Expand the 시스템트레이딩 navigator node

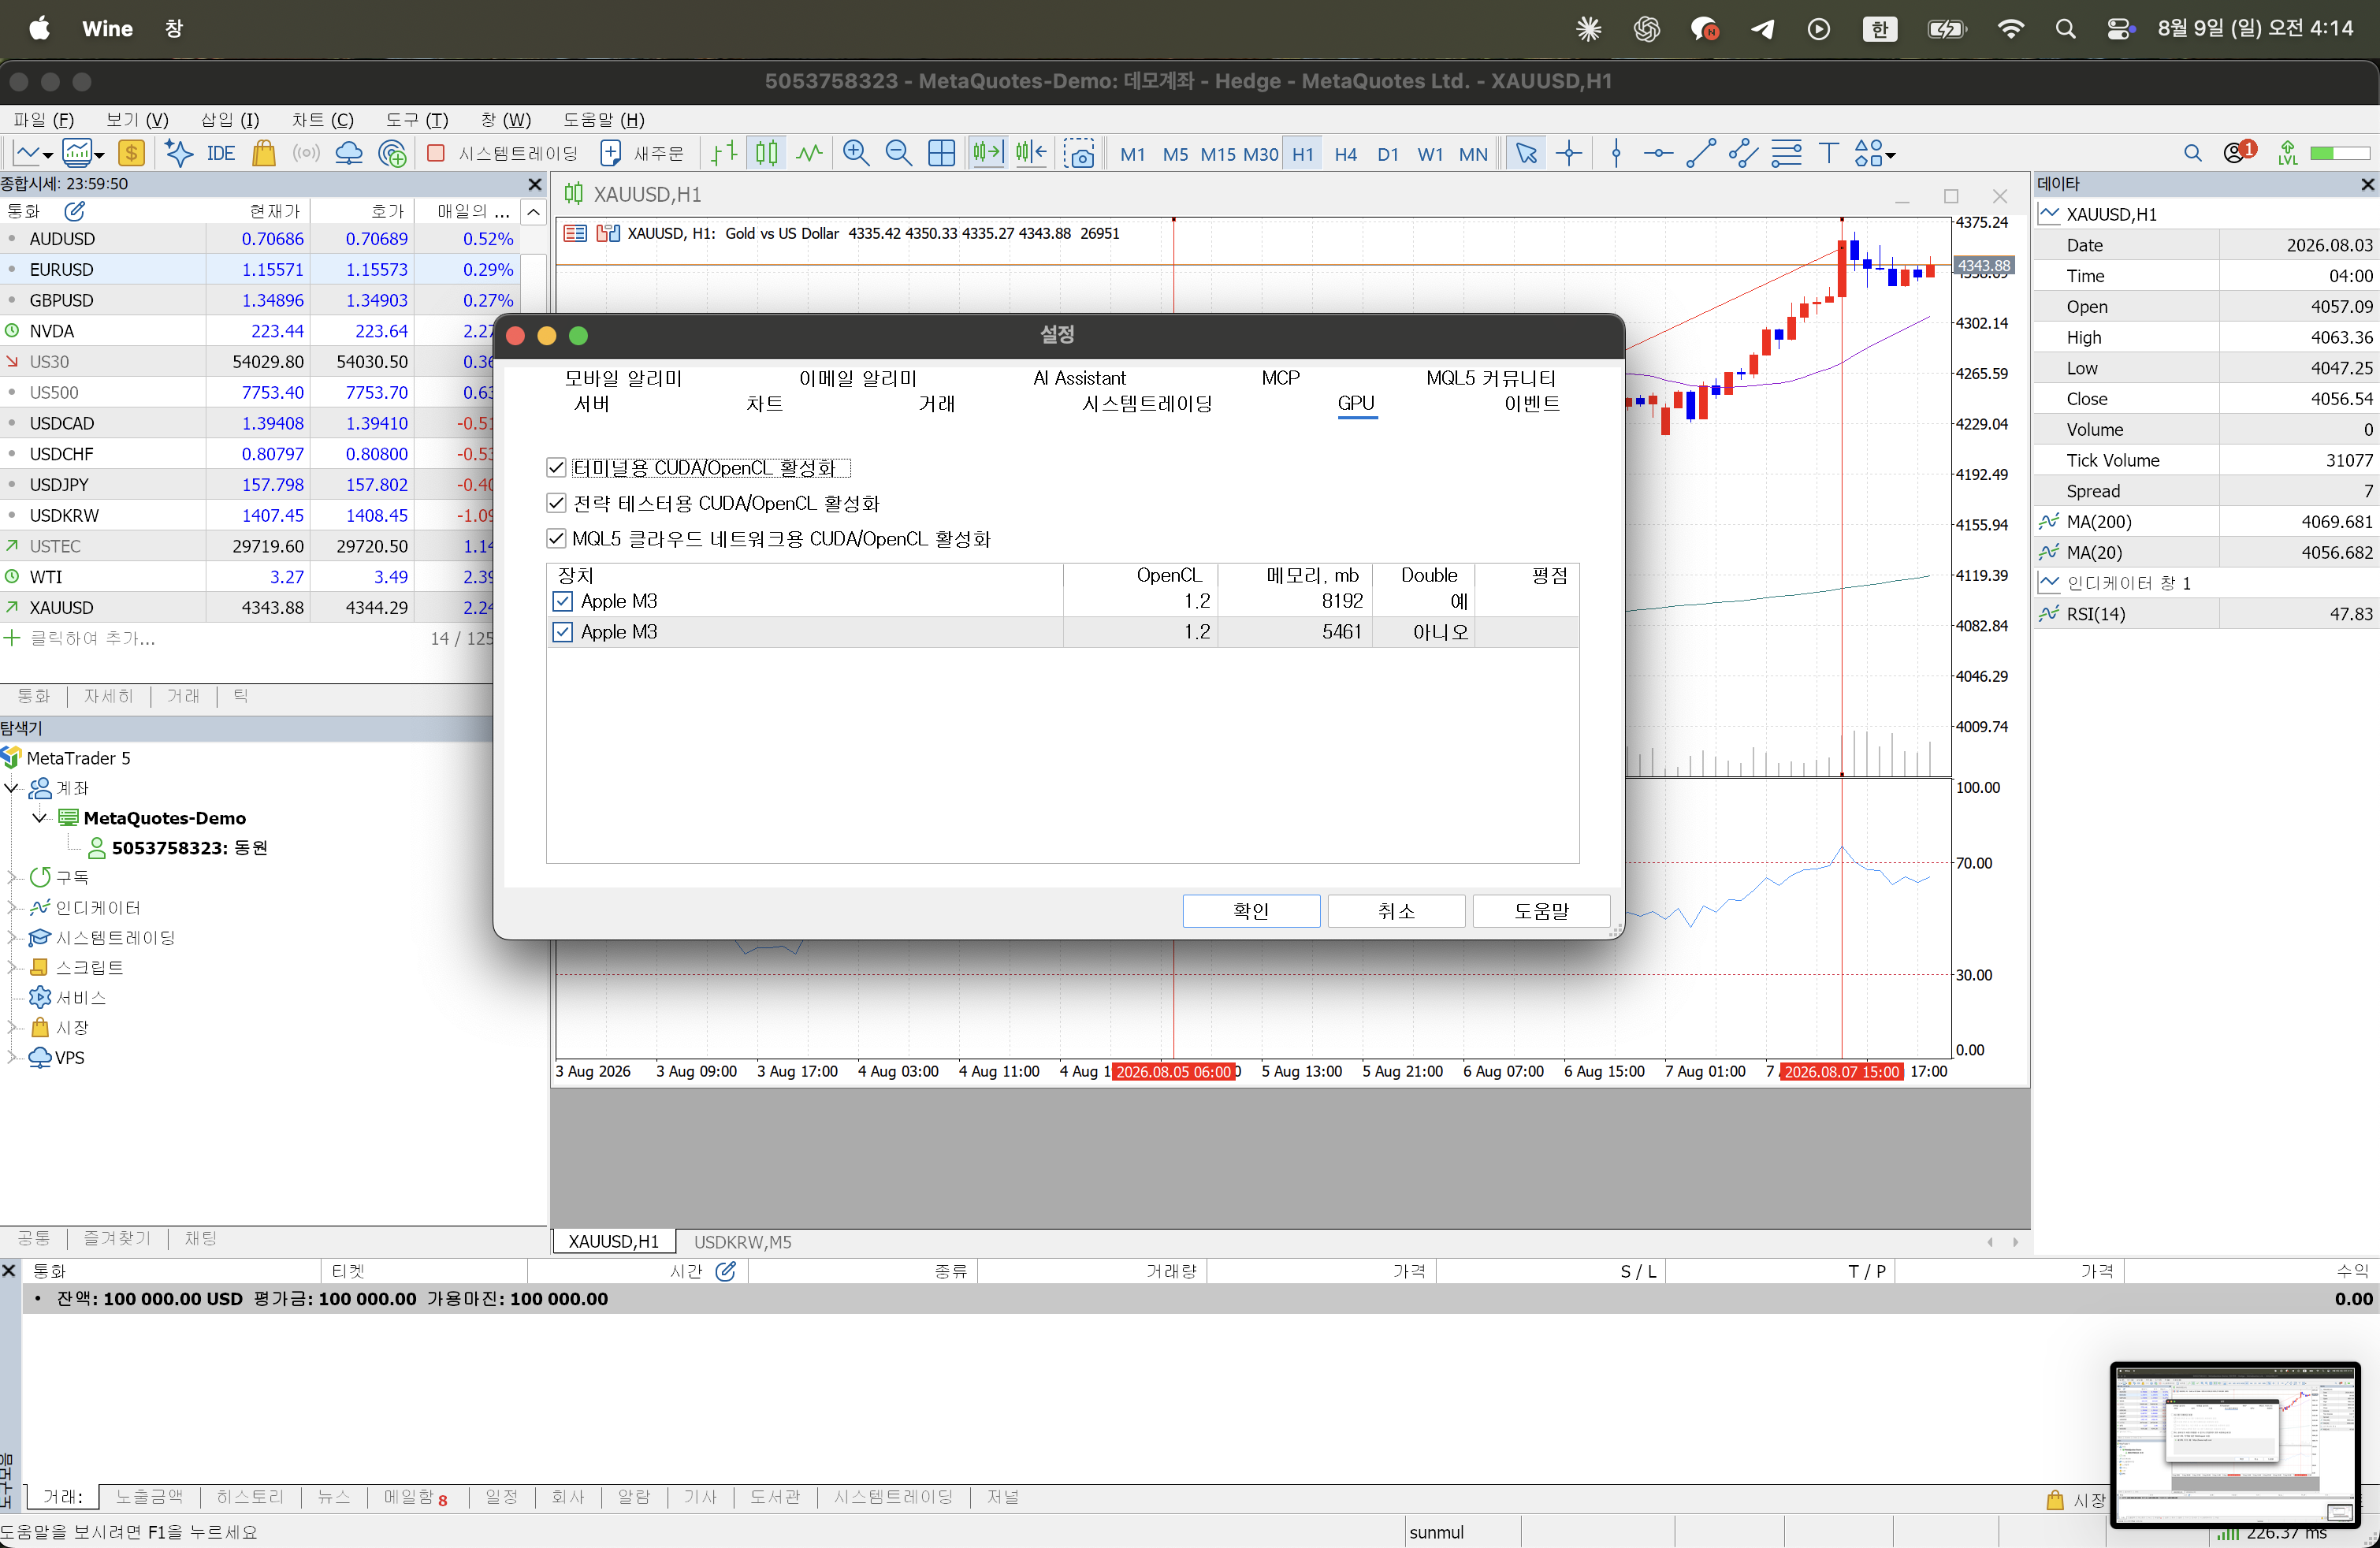12,937
